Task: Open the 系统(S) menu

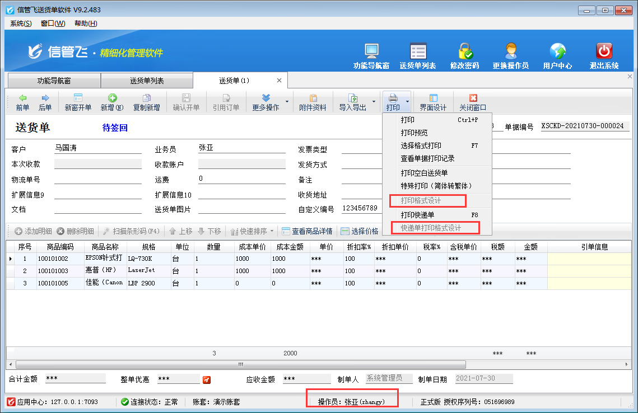Action: (21, 24)
